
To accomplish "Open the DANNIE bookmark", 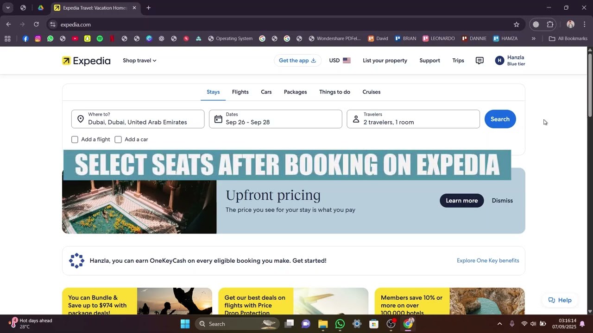I will tap(474, 39).
